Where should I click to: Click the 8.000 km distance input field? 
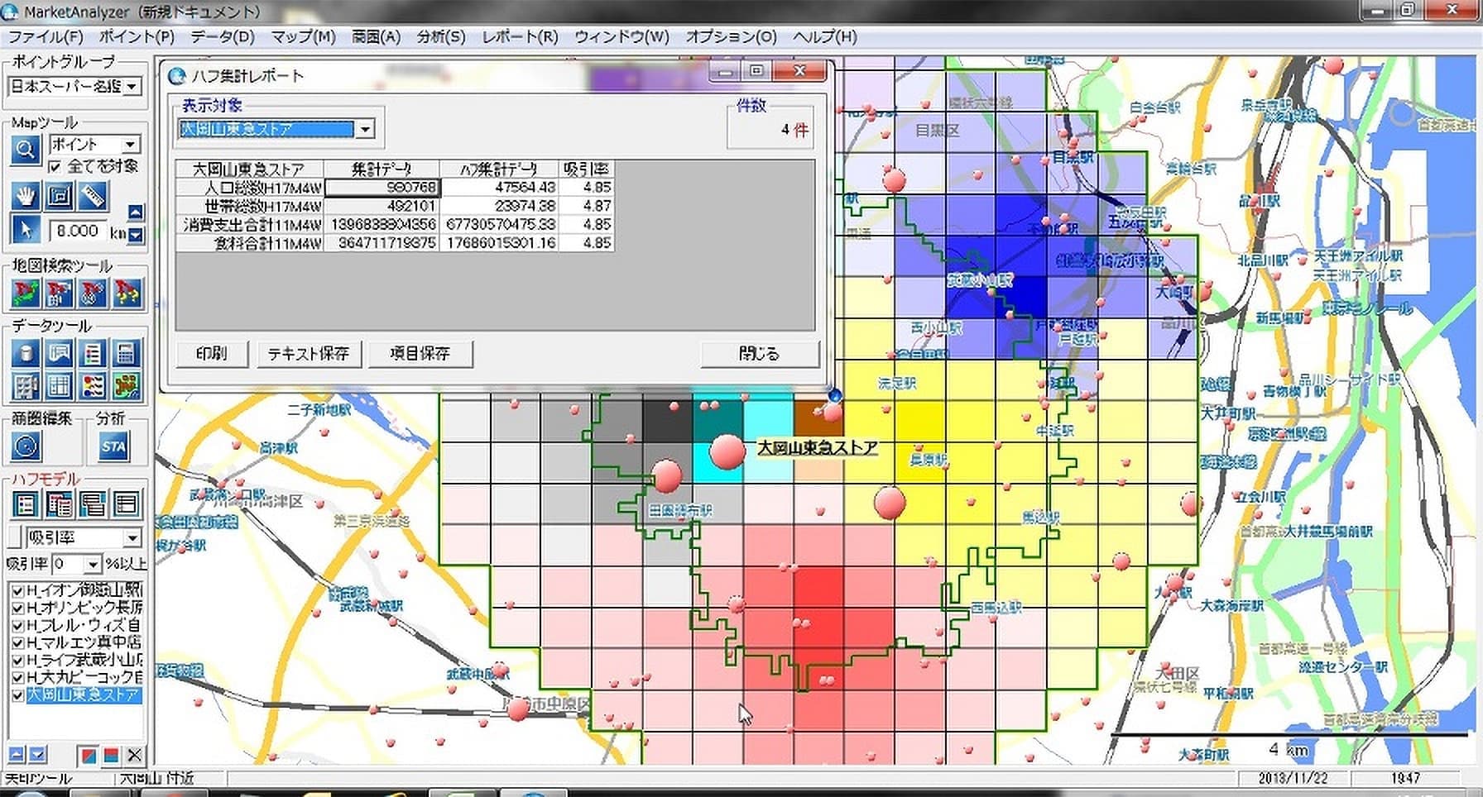click(x=78, y=231)
